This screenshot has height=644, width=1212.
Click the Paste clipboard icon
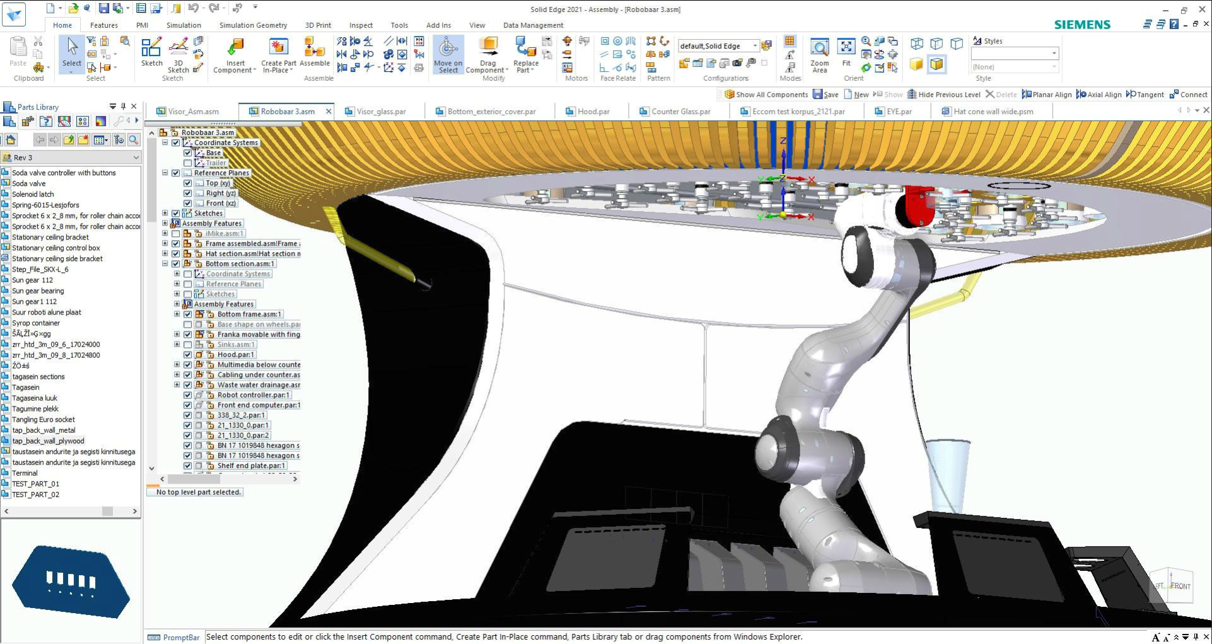pos(18,52)
